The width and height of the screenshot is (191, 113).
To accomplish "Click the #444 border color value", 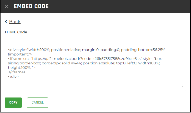I will 76,63.
